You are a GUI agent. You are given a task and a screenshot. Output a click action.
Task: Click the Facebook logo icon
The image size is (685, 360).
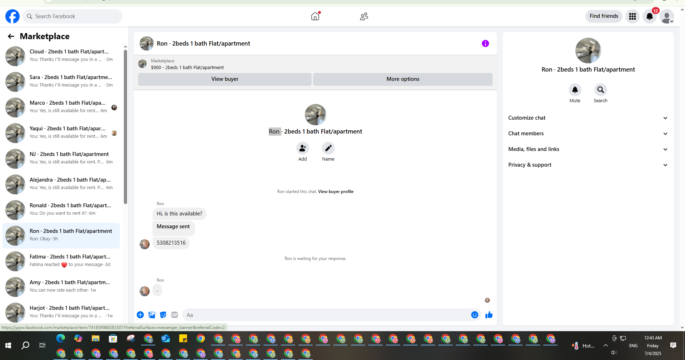click(12, 16)
